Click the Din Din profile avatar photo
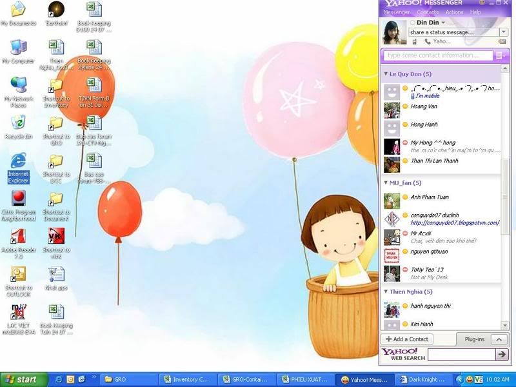The width and height of the screenshot is (516, 387). [395, 32]
